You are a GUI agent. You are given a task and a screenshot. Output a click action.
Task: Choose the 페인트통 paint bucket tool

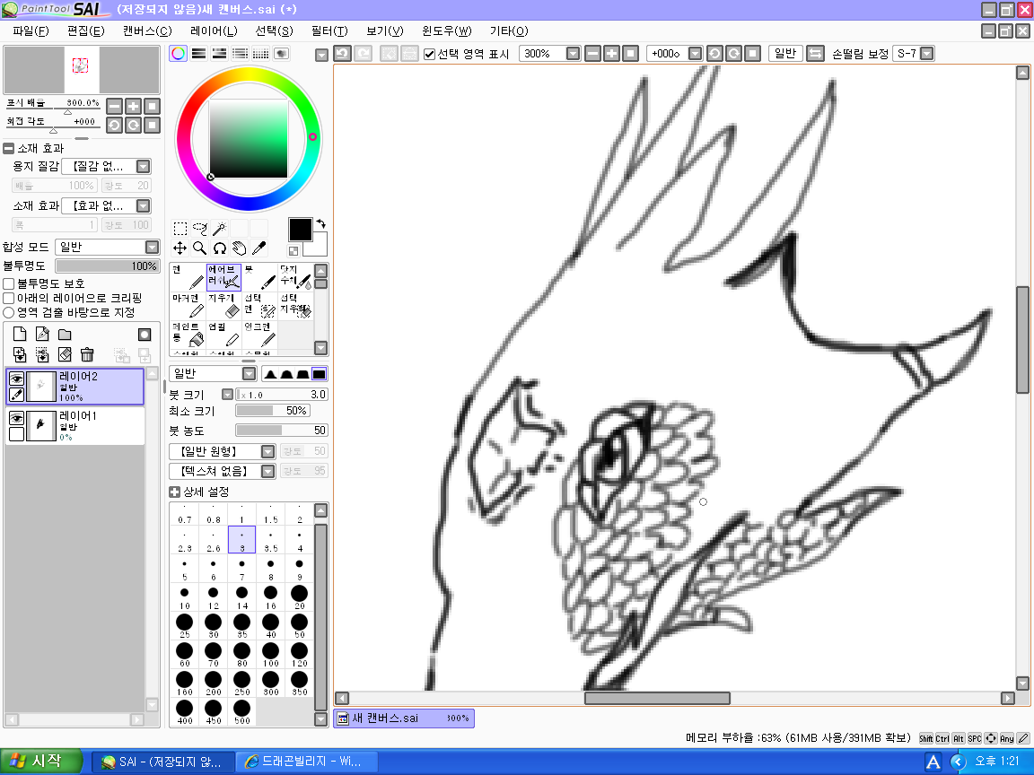pos(188,334)
